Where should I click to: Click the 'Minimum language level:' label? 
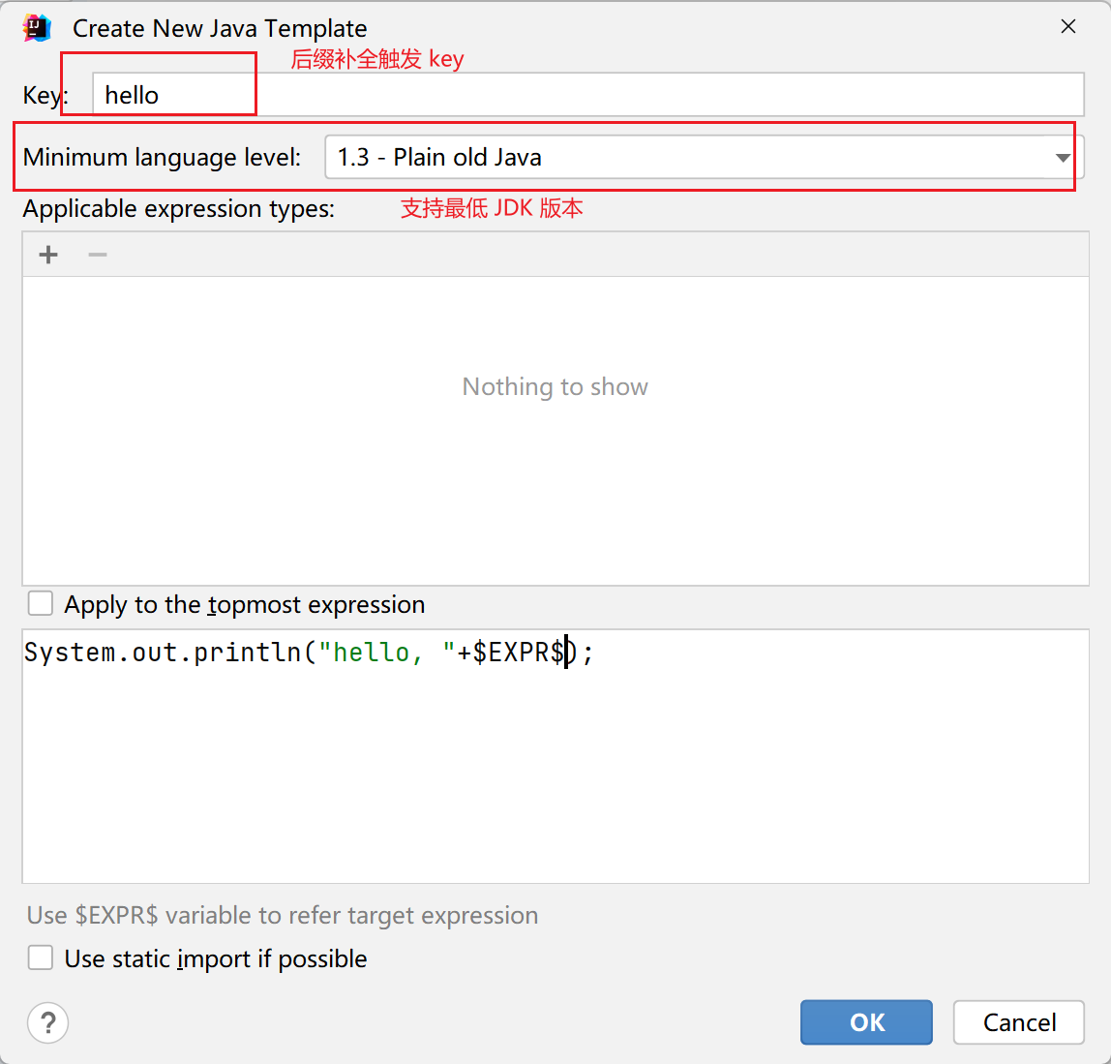pyautogui.click(x=163, y=157)
